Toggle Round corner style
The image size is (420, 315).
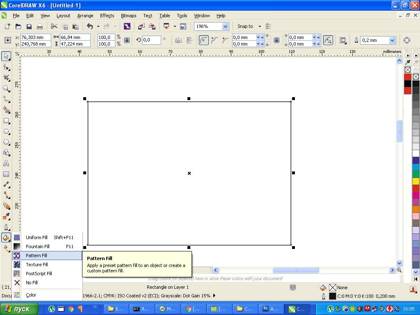coord(204,41)
